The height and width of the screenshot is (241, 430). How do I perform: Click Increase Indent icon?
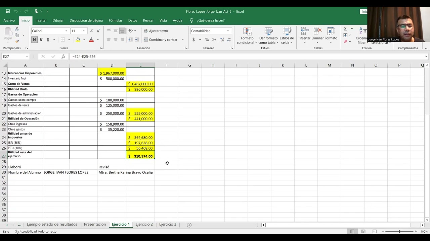pos(137,39)
